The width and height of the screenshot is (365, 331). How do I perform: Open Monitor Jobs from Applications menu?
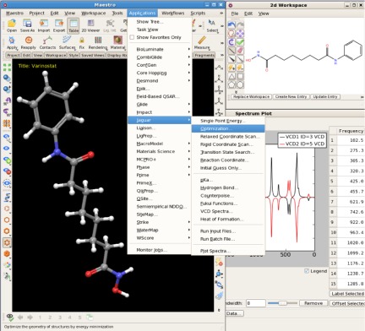pyautogui.click(x=159, y=250)
